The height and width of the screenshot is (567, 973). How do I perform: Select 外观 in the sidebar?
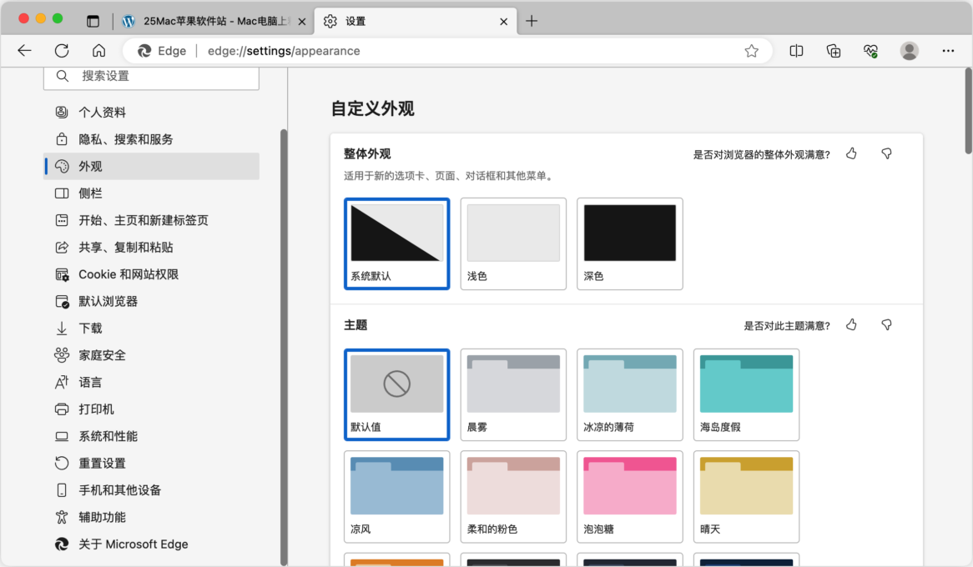click(151, 166)
